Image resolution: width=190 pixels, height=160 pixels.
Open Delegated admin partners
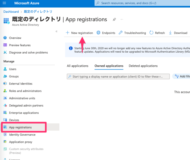(x=26, y=105)
